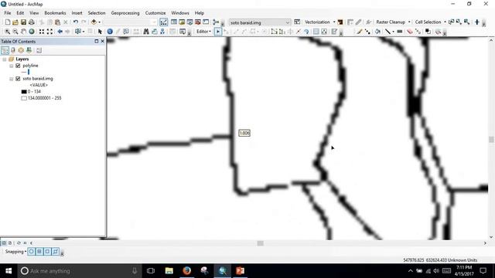Print the map
This screenshot has height=278, width=495.
(32, 22)
